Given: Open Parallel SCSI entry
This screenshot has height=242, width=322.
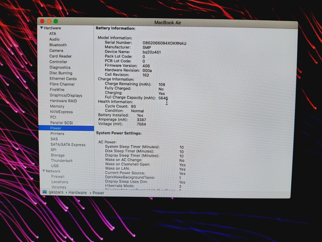Looking at the screenshot, I should click(x=62, y=123).
